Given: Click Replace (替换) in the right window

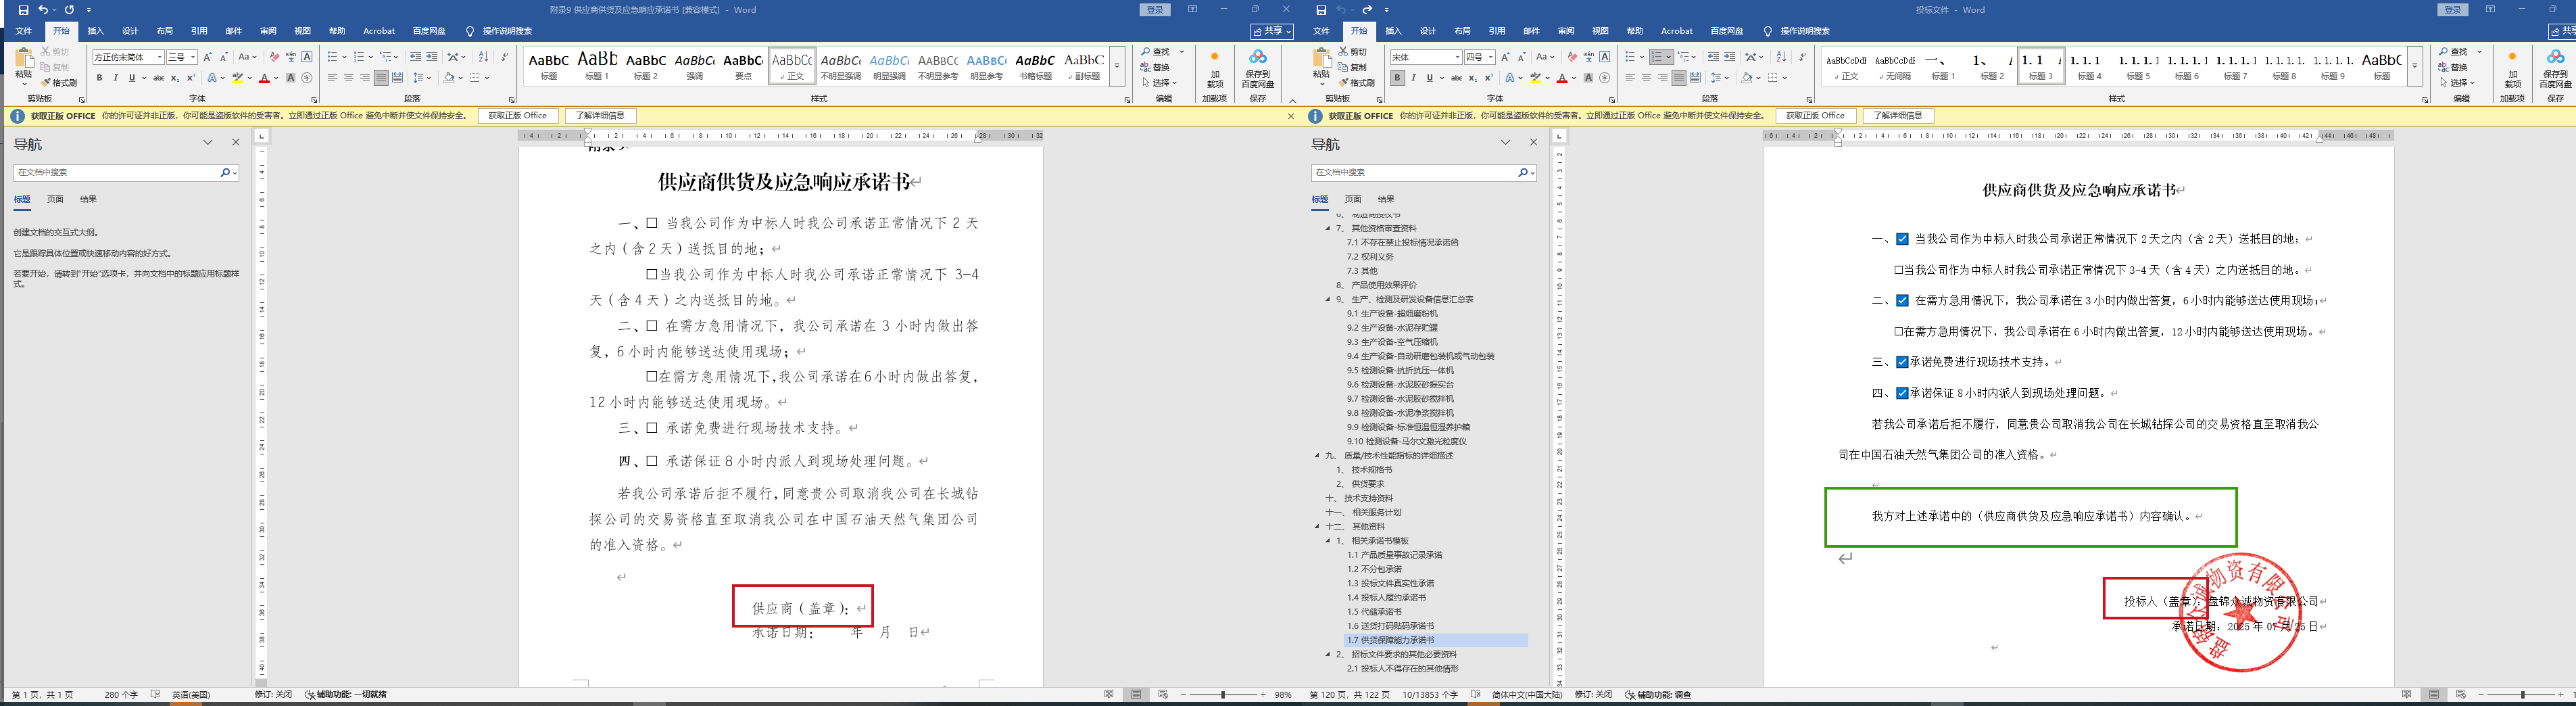Looking at the screenshot, I should click(2453, 67).
